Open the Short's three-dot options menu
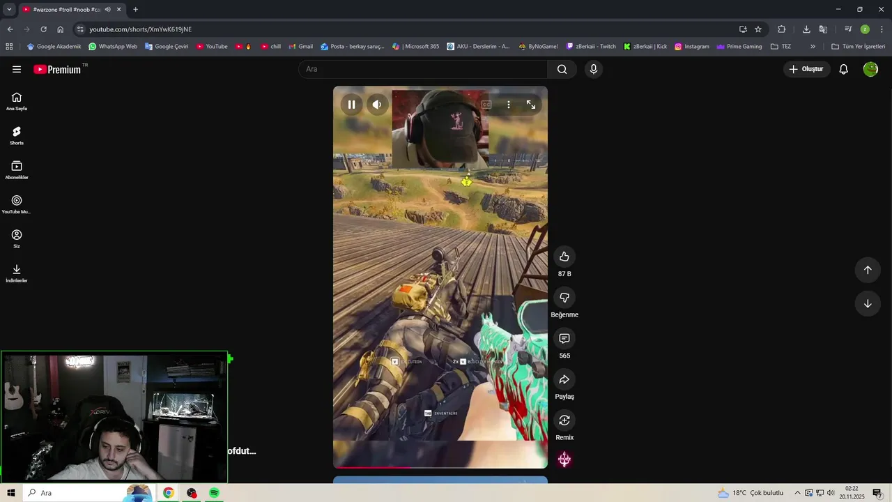Image resolution: width=892 pixels, height=502 pixels. point(509,105)
